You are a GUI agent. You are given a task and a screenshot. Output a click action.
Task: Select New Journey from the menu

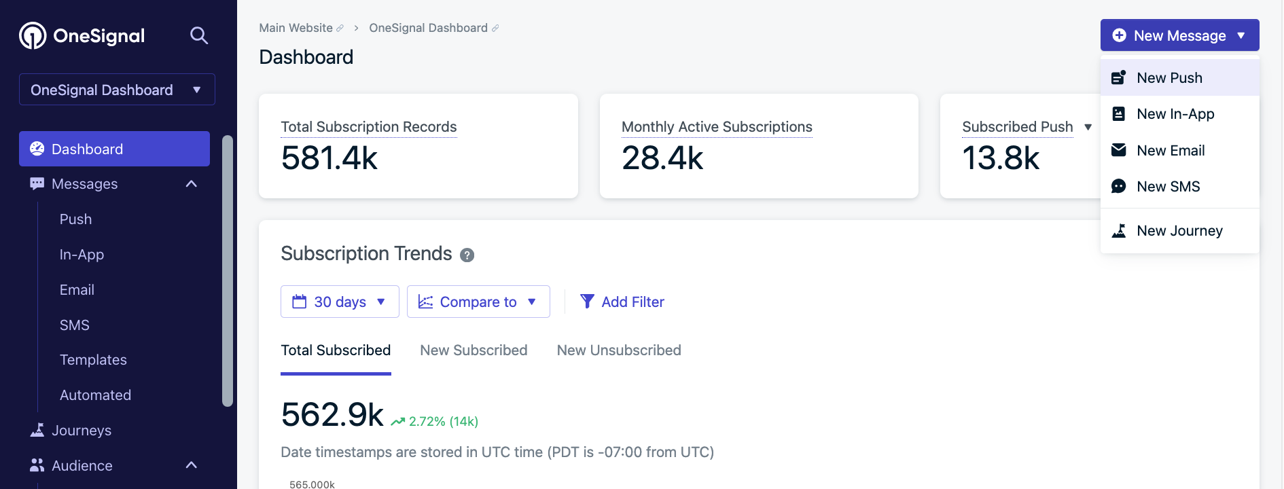(x=1180, y=230)
